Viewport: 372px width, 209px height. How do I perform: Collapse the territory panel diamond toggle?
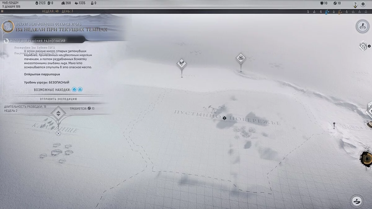coord(58,113)
